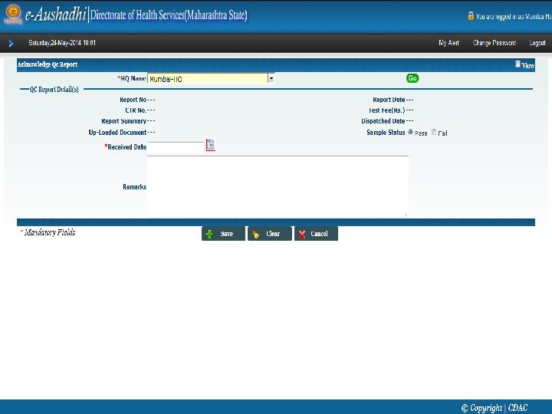
Task: Click the CTR No. label
Action: [136, 110]
